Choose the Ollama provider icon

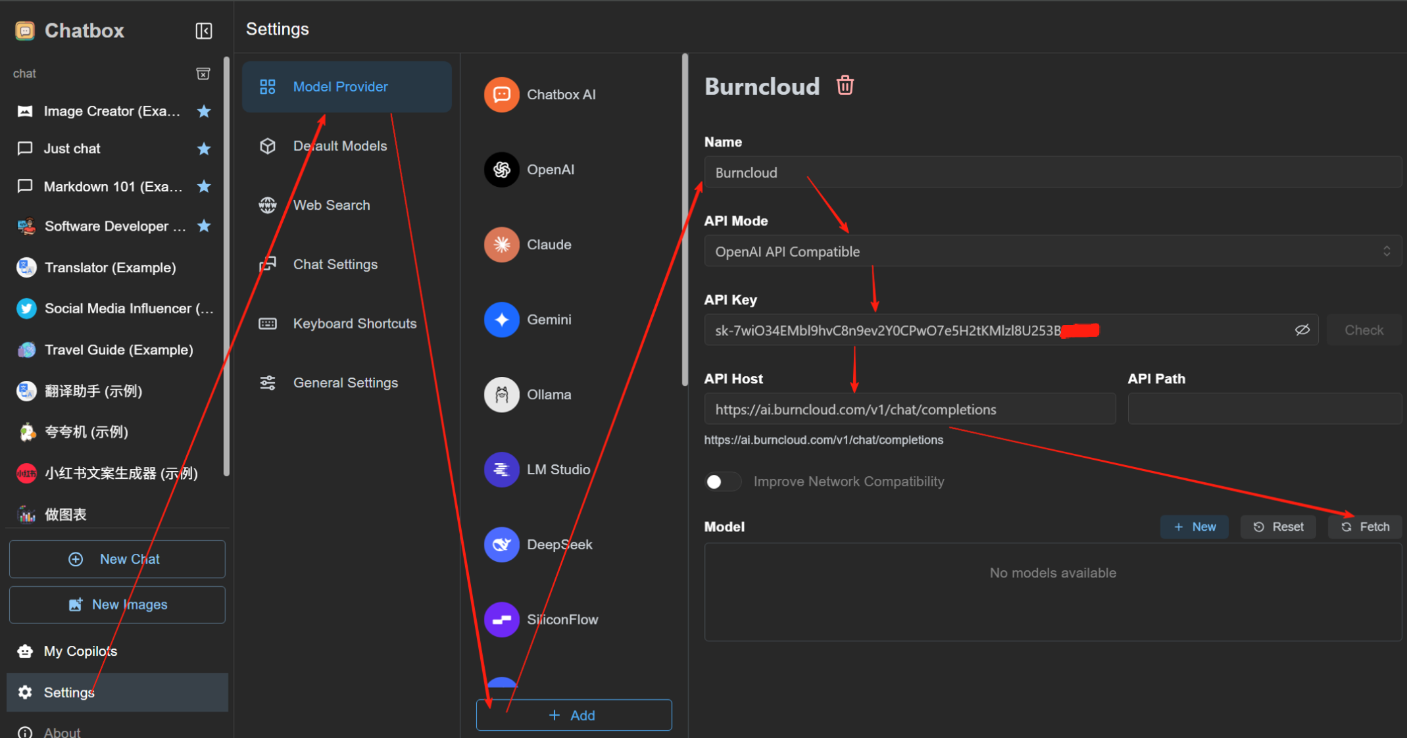(x=502, y=395)
